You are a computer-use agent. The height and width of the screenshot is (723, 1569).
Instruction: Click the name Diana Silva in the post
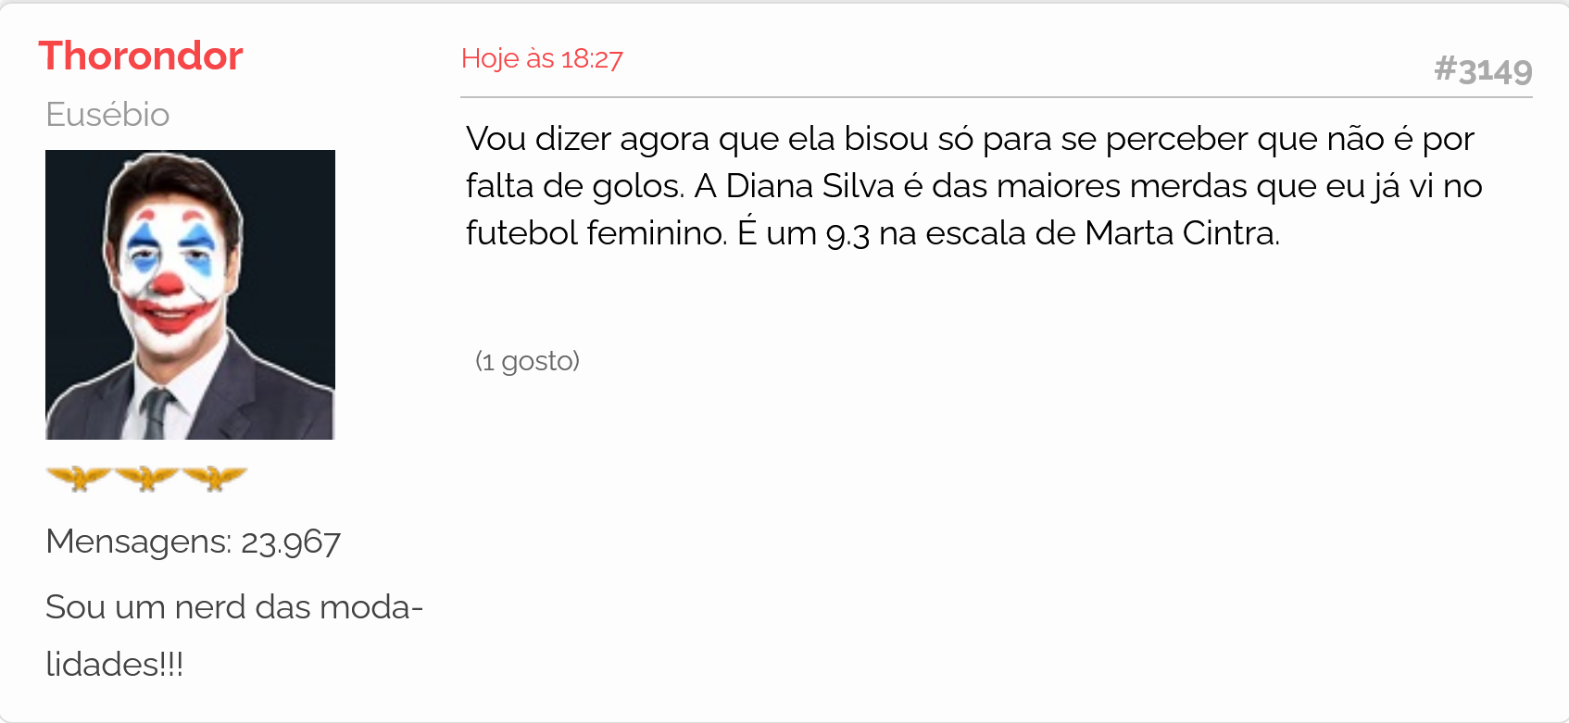810,186
